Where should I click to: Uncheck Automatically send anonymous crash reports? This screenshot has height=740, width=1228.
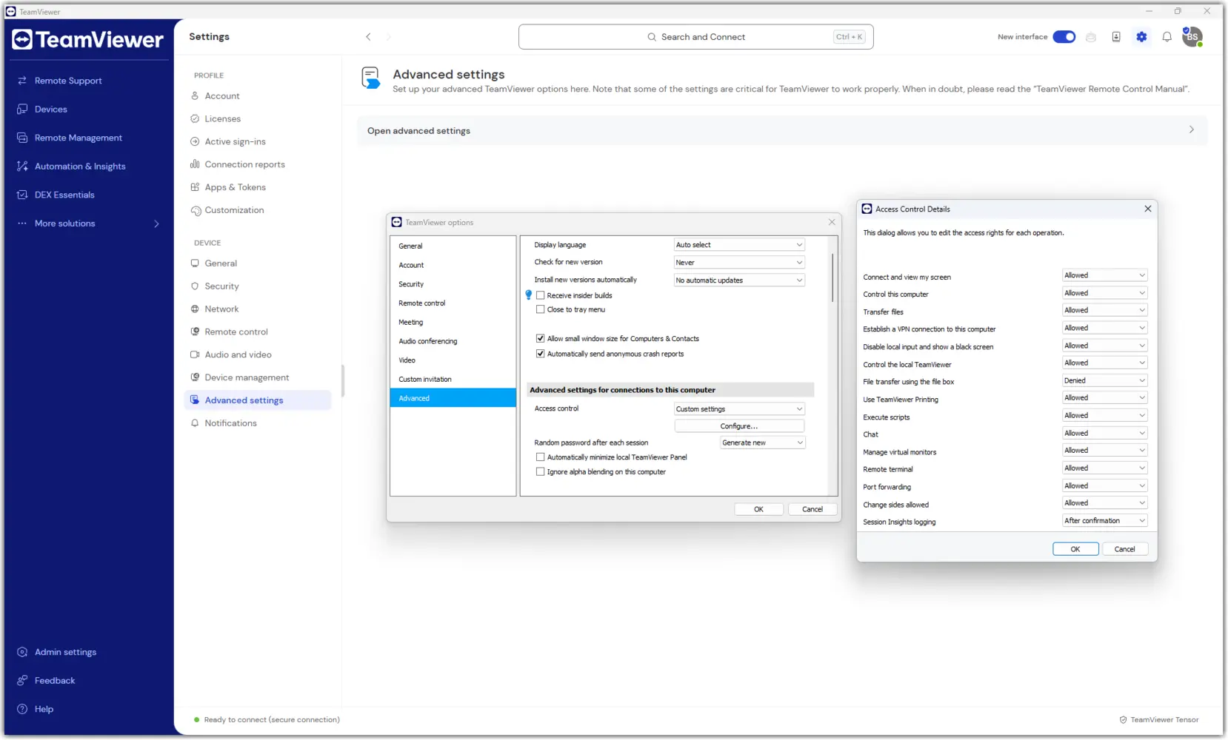(540, 354)
